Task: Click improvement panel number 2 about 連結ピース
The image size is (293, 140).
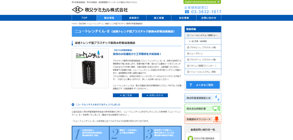Action: tap(127, 133)
